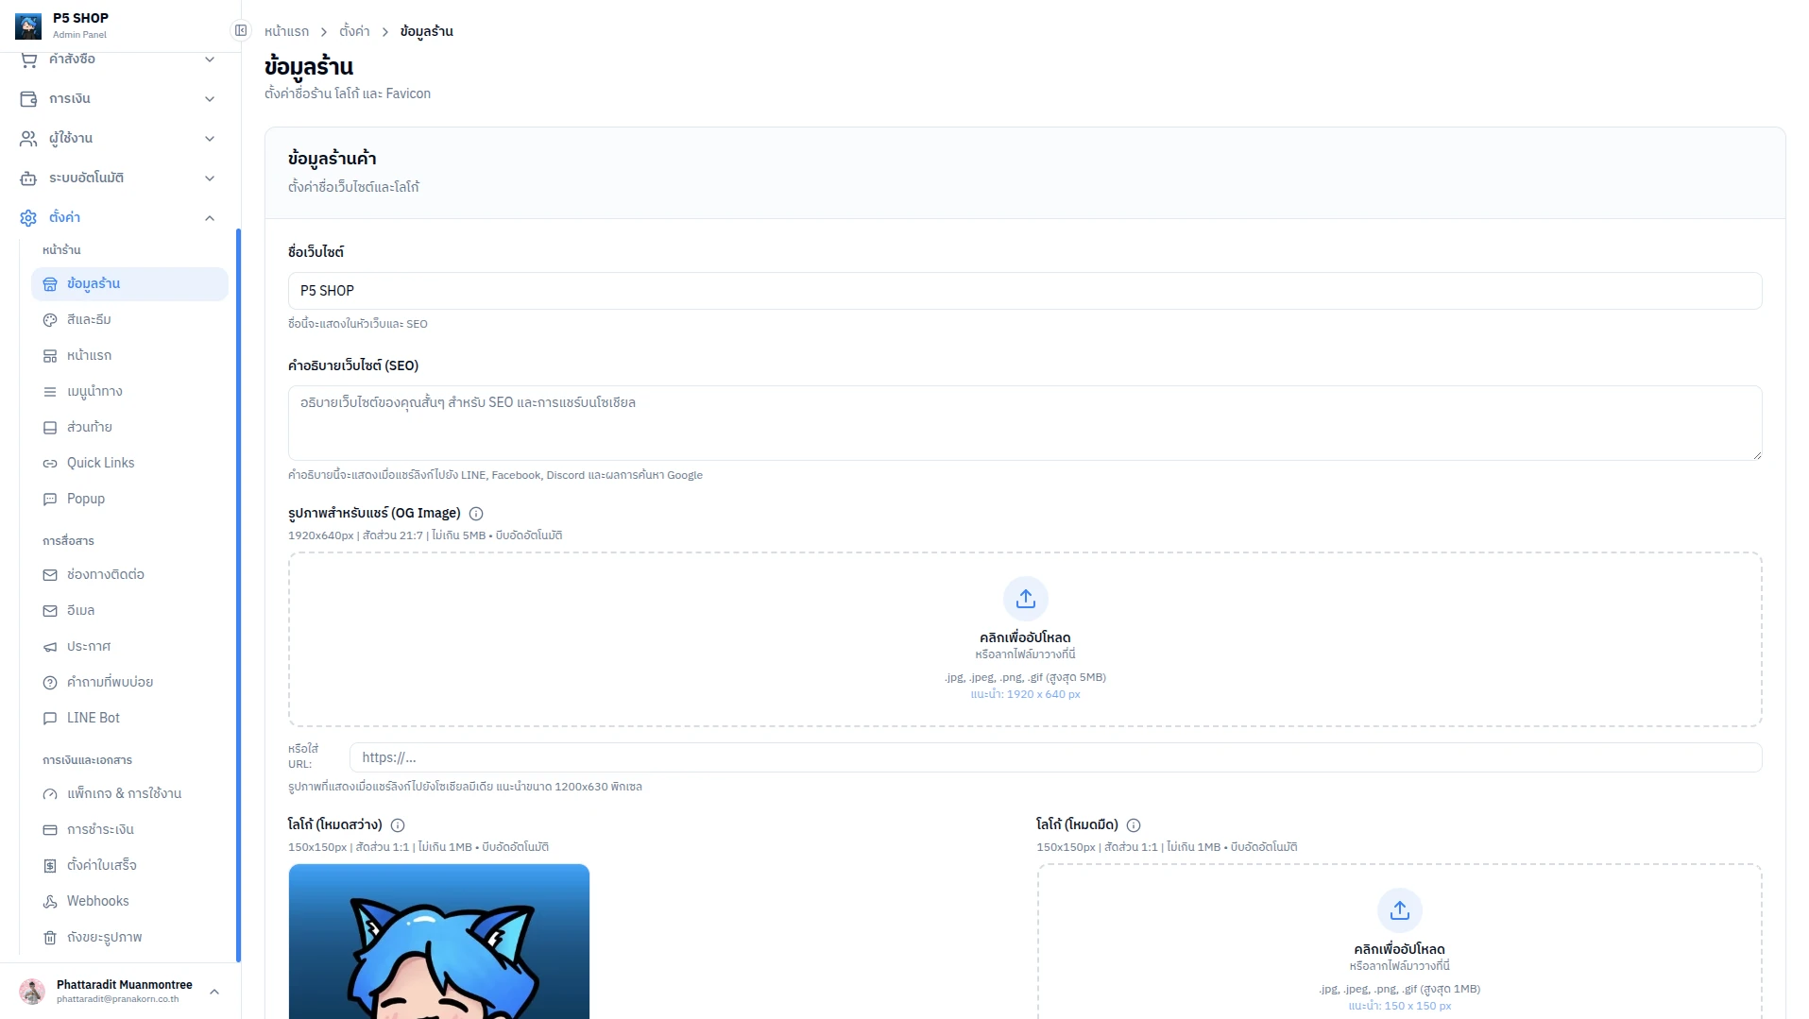Image resolution: width=1809 pixels, height=1019 pixels.
Task: Click the envelope icon for ช่องทางติดต่อ
Action: pyautogui.click(x=50, y=575)
